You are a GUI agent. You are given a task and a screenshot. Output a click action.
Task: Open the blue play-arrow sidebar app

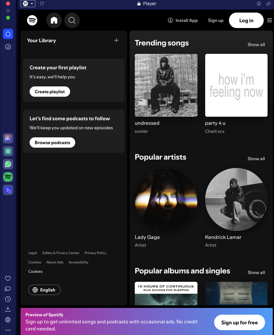point(8,190)
